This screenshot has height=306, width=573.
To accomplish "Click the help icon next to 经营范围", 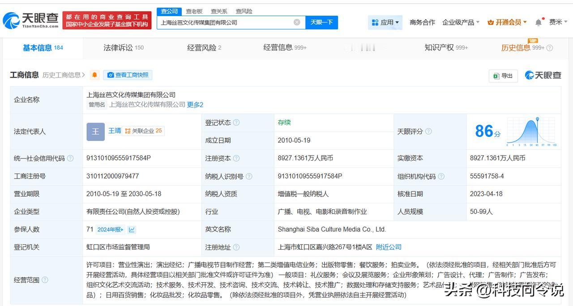I will [45, 280].
